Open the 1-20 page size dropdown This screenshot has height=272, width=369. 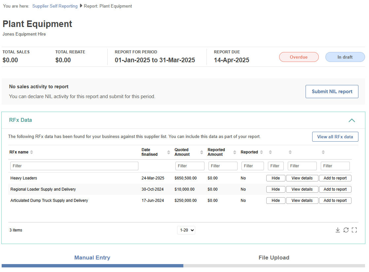(186, 230)
